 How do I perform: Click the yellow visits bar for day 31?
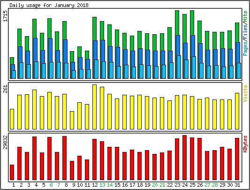coord(237,111)
